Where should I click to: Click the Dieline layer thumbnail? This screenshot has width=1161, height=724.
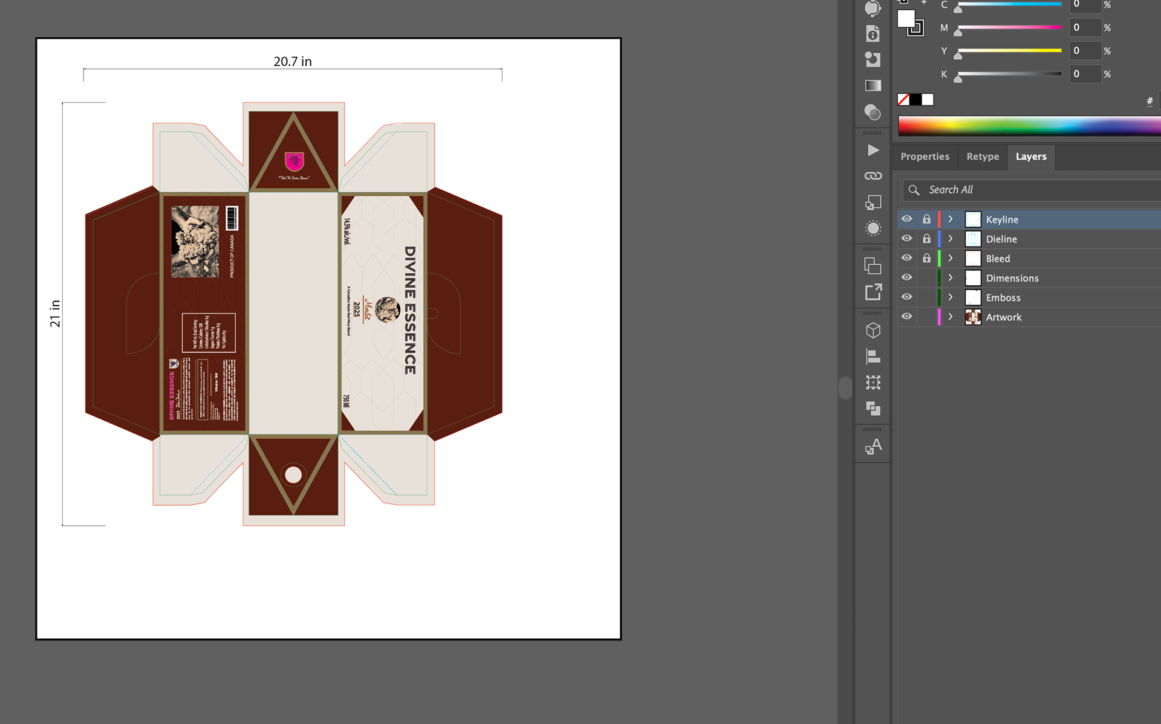973,239
